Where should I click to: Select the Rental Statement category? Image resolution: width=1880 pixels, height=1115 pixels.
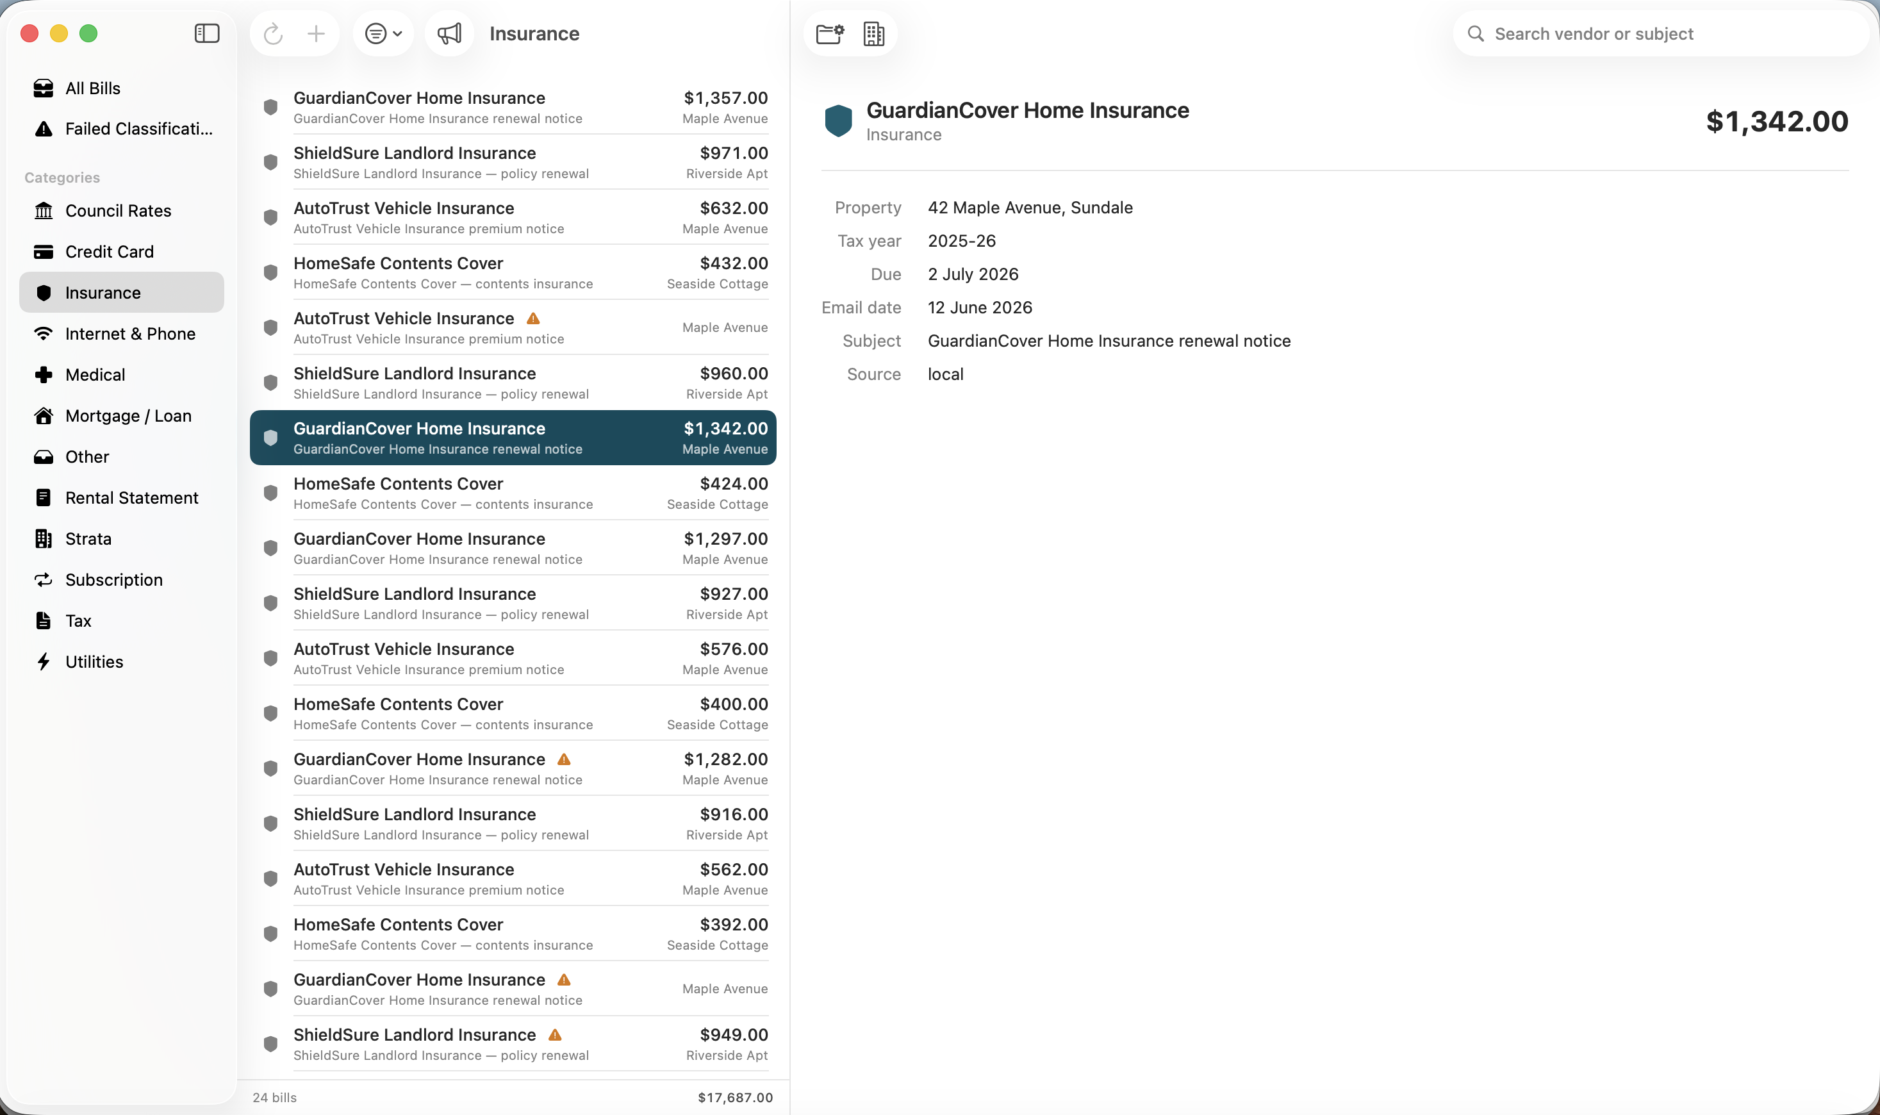pos(122,497)
